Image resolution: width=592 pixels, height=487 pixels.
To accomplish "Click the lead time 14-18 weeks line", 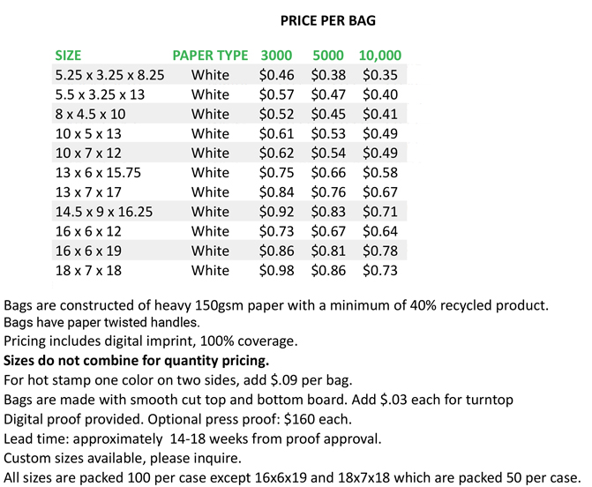I will click(x=192, y=438).
